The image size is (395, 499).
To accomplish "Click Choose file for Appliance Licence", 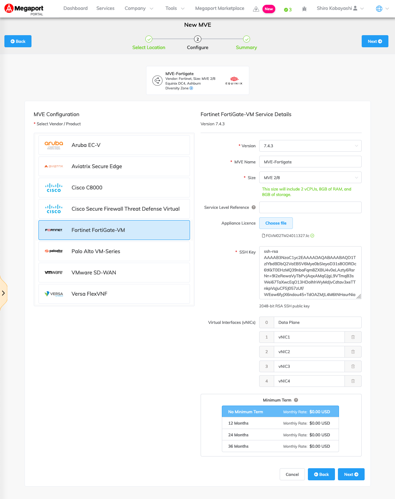I will point(276,223).
